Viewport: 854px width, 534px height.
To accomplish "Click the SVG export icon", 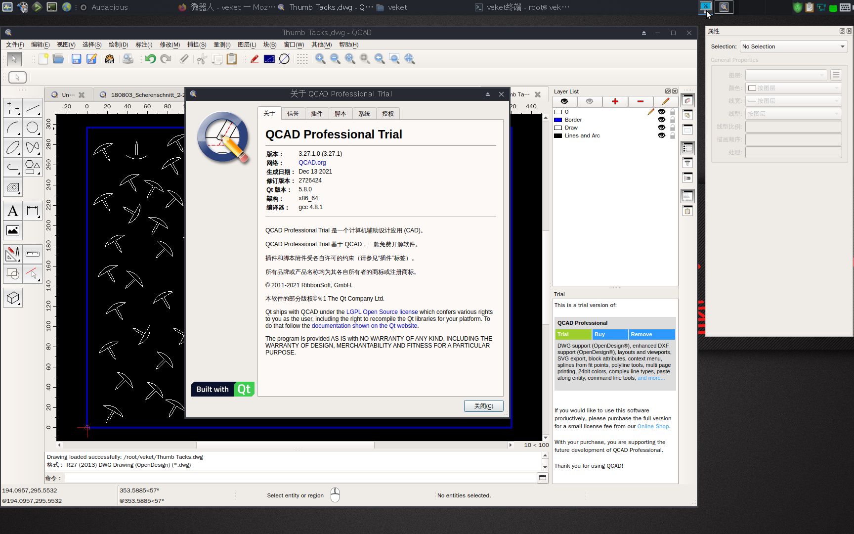I will click(x=110, y=59).
